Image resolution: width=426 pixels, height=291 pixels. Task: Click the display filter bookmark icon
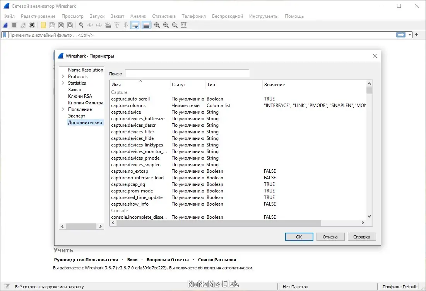(x=5, y=35)
